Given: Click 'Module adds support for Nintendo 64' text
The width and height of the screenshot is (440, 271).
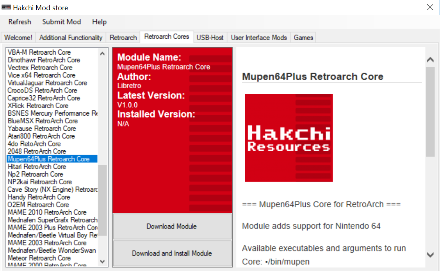Looking at the screenshot, I should (311, 226).
